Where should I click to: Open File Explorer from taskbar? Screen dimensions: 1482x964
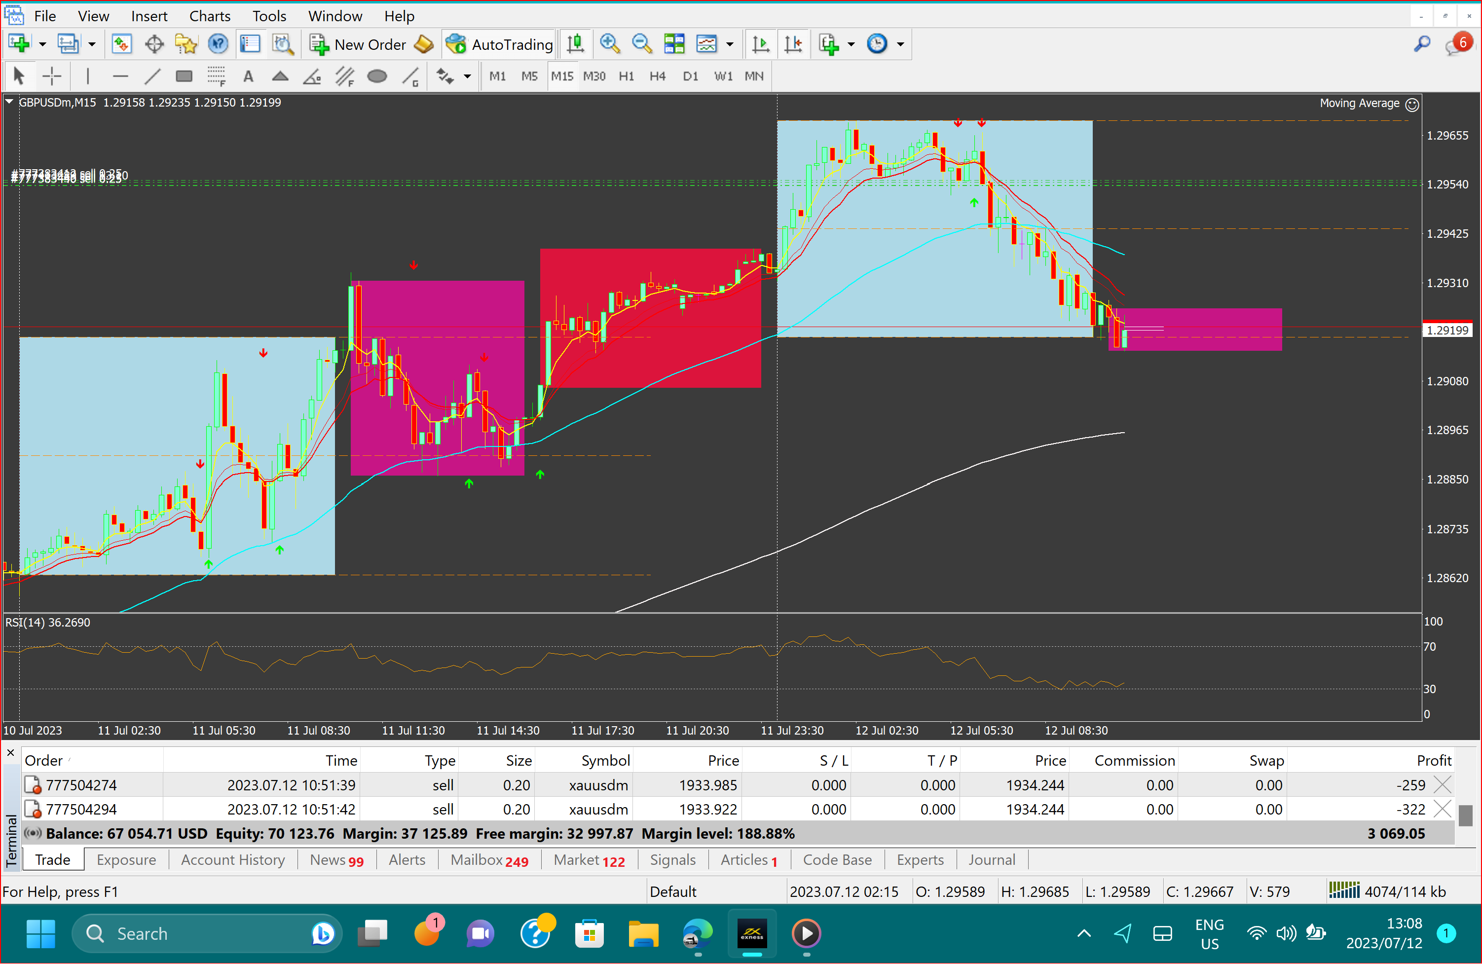(643, 933)
